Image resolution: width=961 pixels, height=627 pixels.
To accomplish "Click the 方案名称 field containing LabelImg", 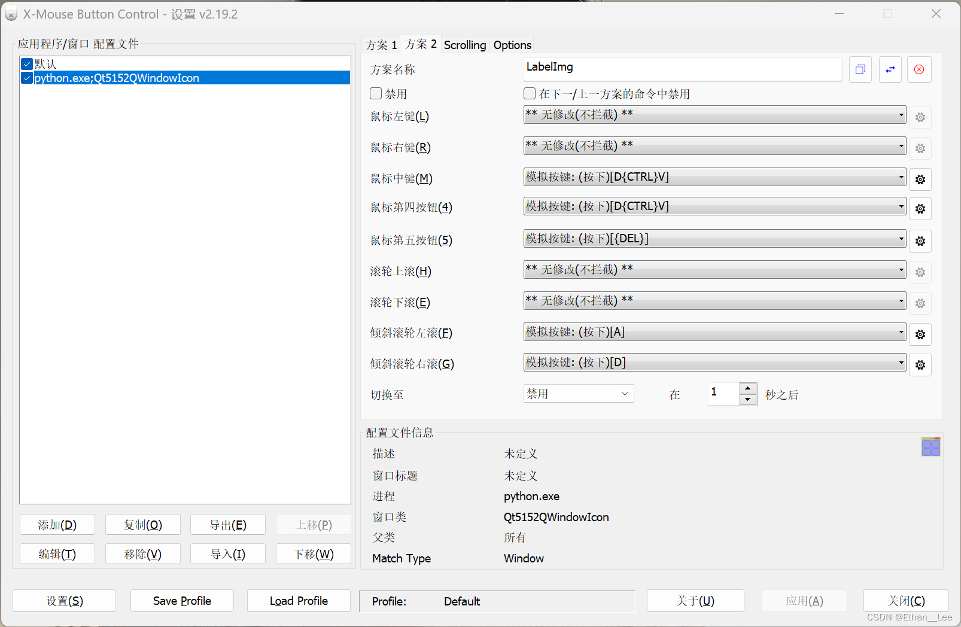I will pyautogui.click(x=682, y=69).
